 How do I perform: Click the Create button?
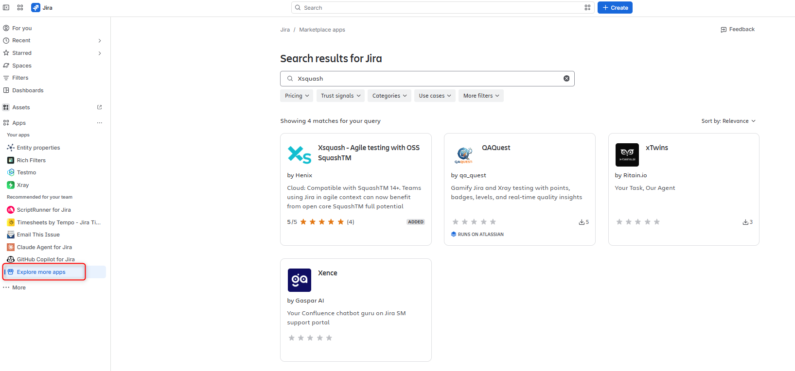tap(615, 8)
